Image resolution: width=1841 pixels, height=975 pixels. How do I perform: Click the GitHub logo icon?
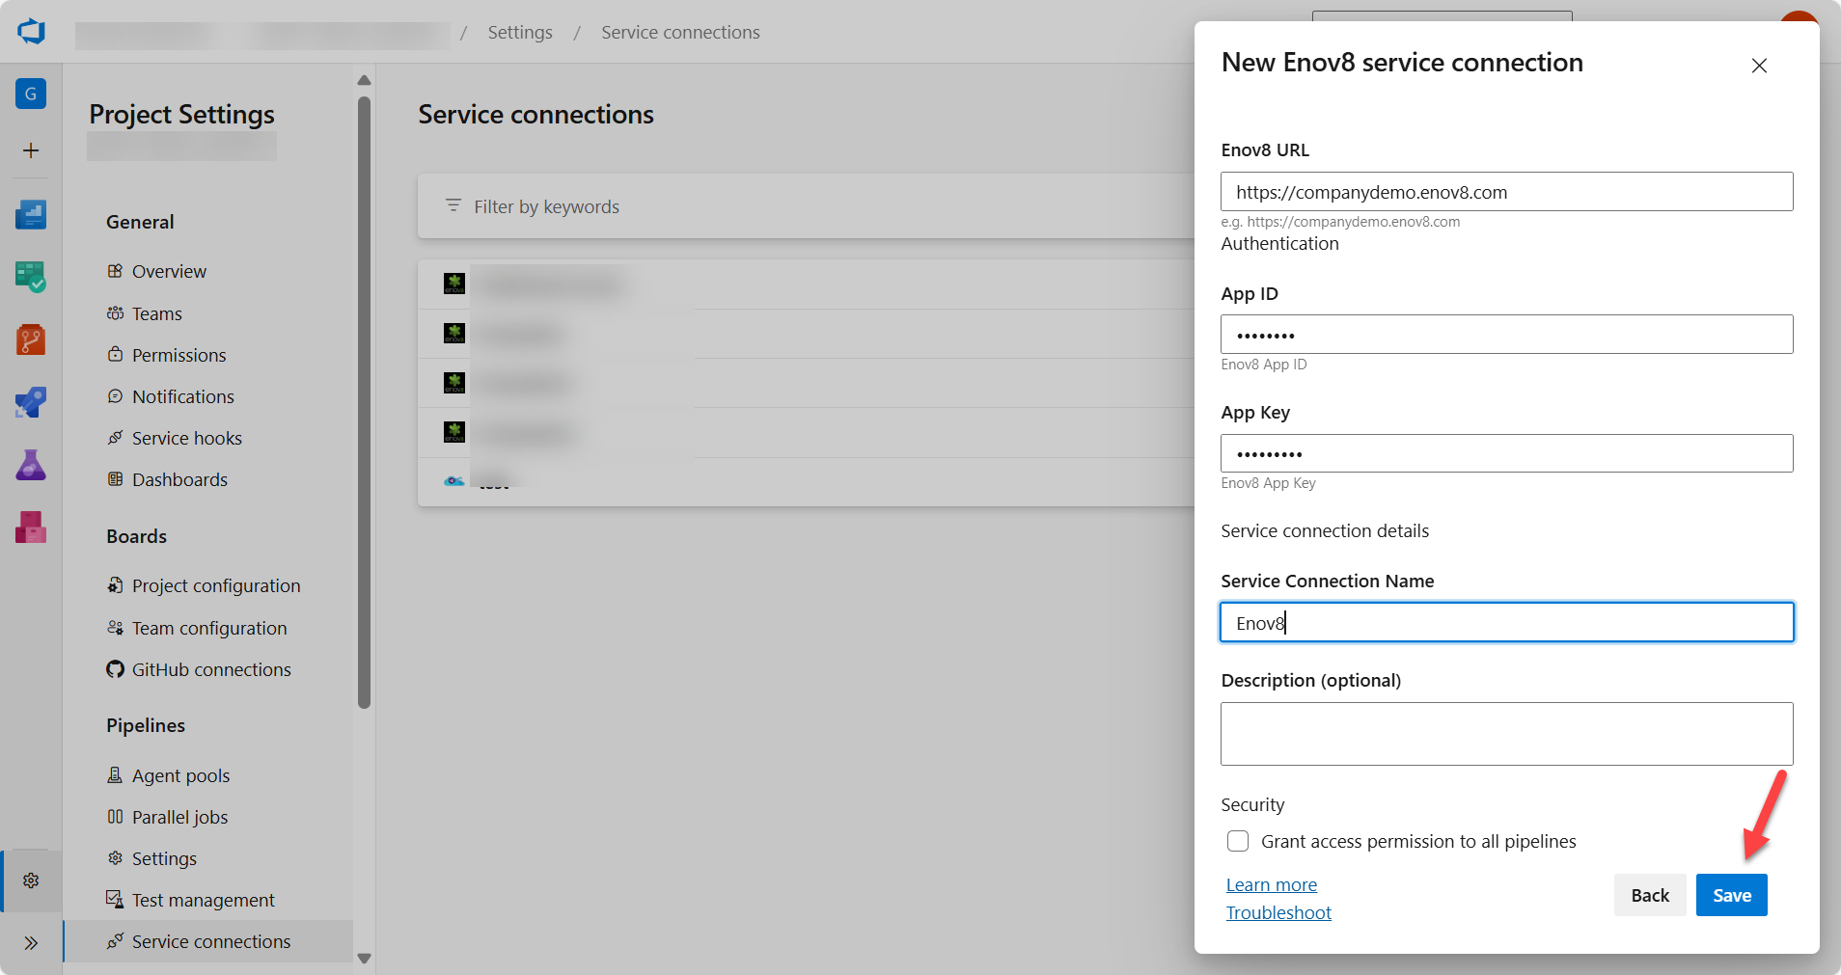pyautogui.click(x=115, y=669)
